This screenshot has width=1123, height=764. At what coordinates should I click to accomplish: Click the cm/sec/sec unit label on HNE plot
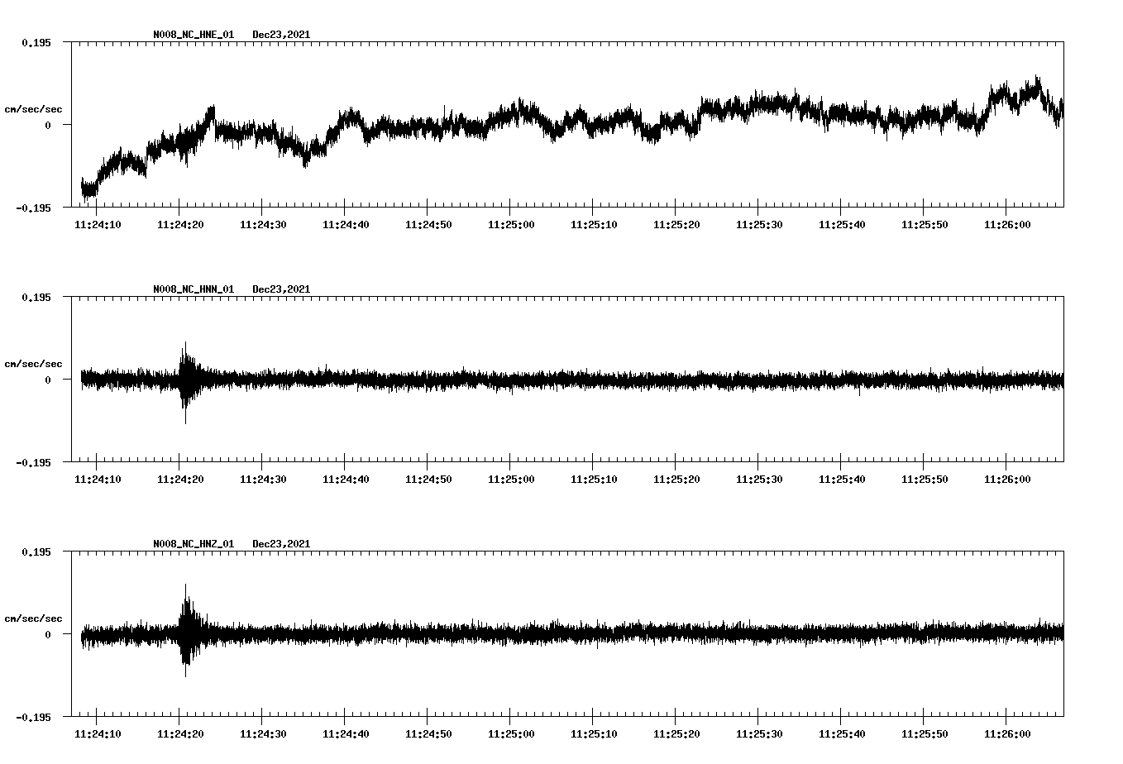(33, 109)
